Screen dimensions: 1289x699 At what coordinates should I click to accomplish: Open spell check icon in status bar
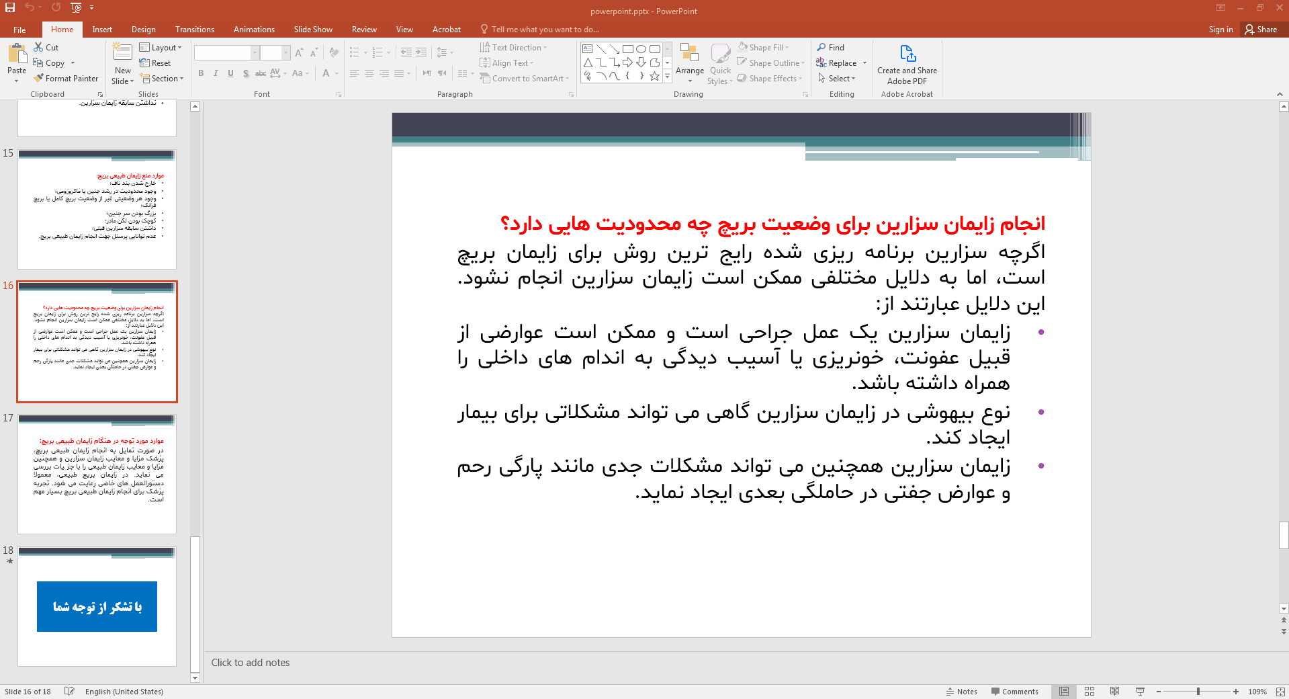pos(69,692)
